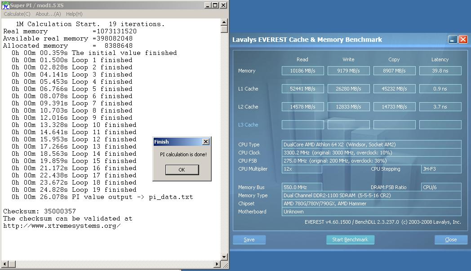This screenshot has width=471, height=271.
Task: Click the CPU Stepping field showing JH-F3
Action: click(x=441, y=169)
